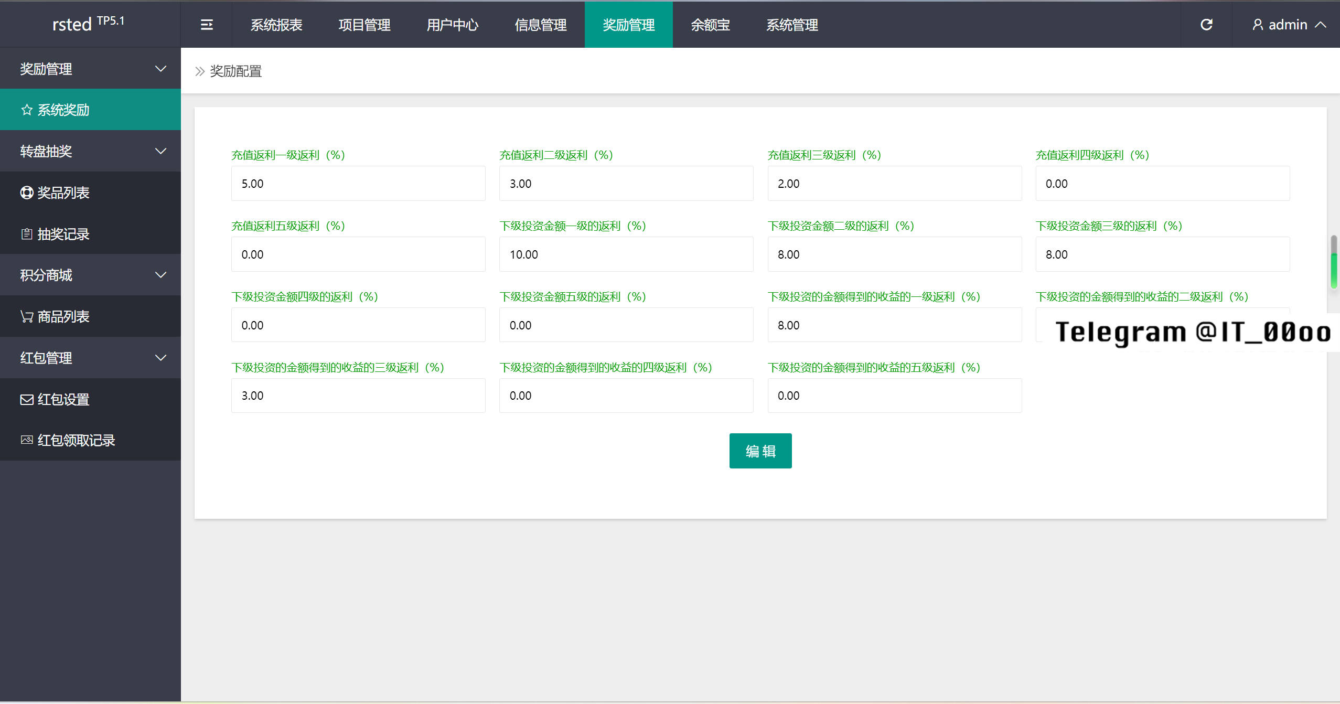Image resolution: width=1340 pixels, height=704 pixels.
Task: Focus the 下级投资金额一级的返利 input field
Action: tap(626, 254)
